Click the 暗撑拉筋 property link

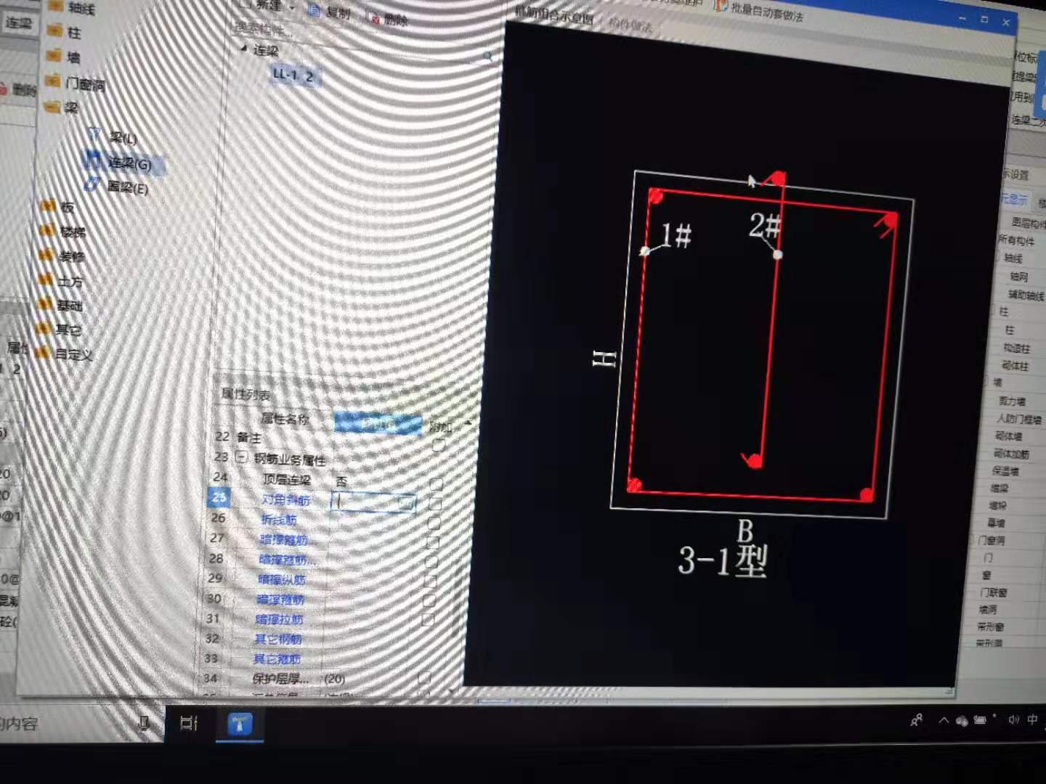[279, 619]
